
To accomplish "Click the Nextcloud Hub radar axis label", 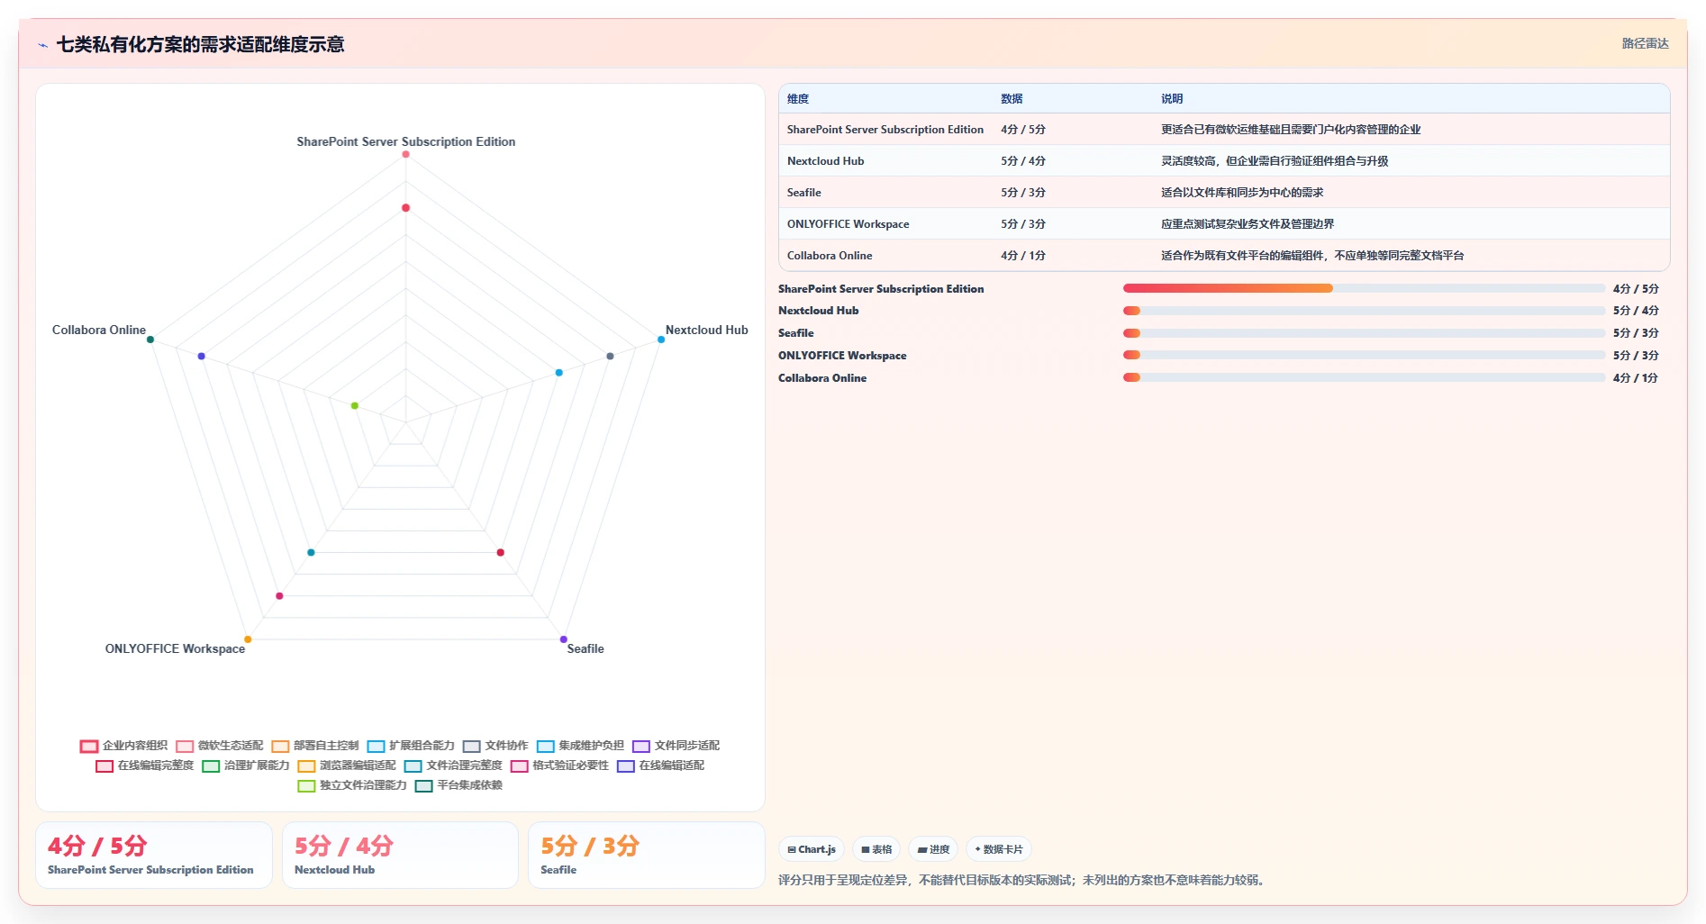I will point(707,330).
